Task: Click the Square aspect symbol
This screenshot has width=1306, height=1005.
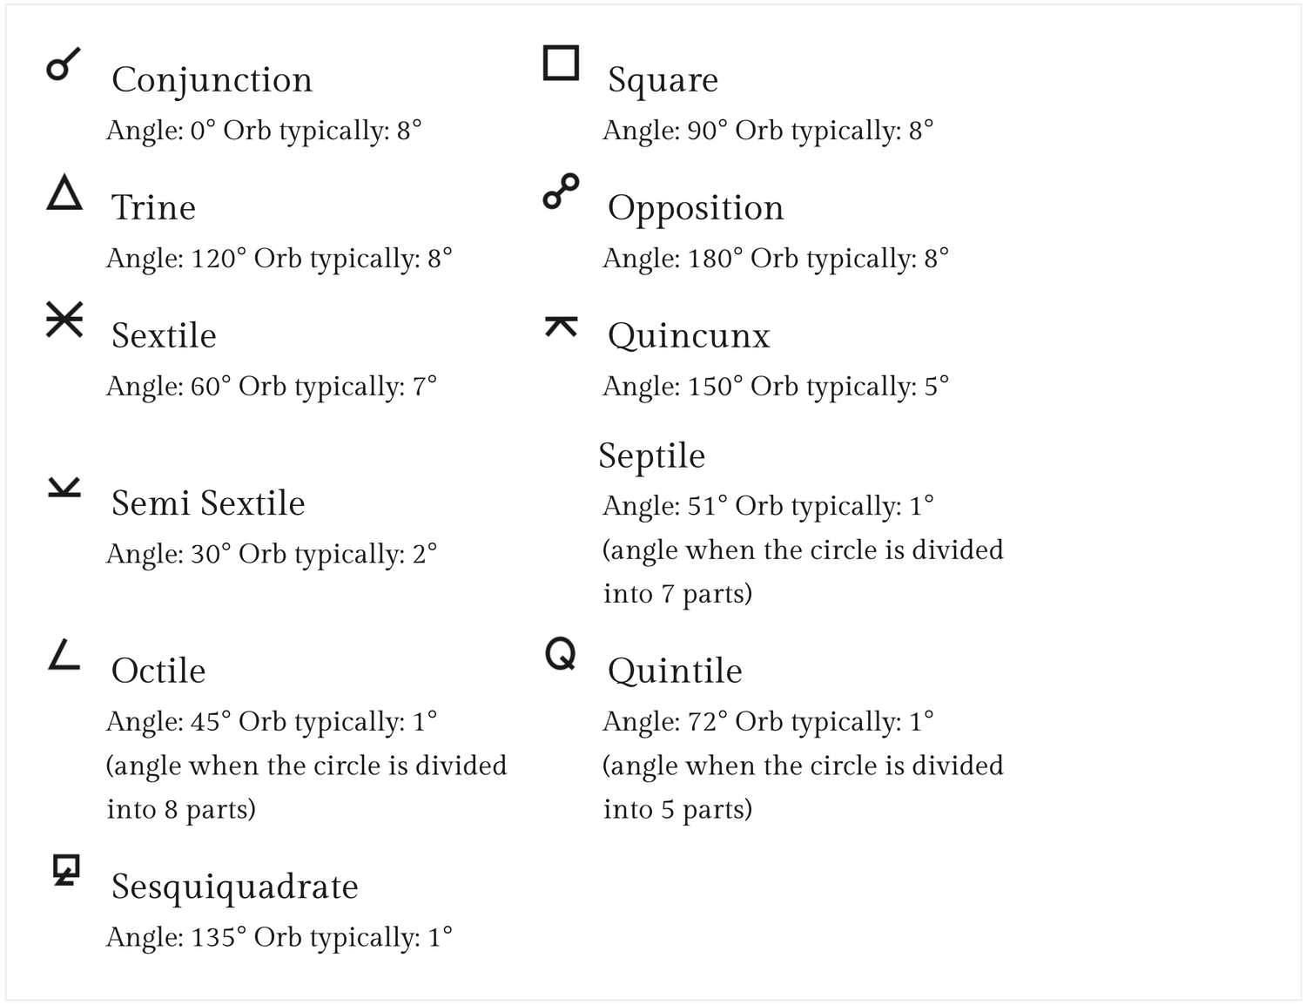Action: 561,64
